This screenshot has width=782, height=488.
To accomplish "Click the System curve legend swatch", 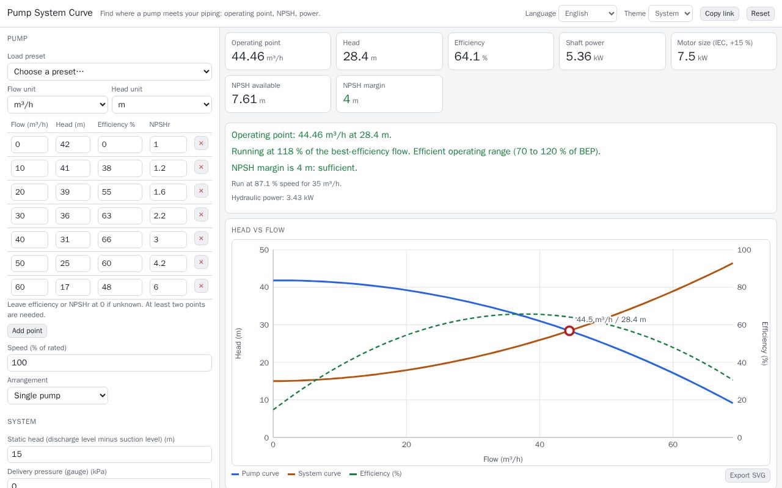I will point(291,474).
